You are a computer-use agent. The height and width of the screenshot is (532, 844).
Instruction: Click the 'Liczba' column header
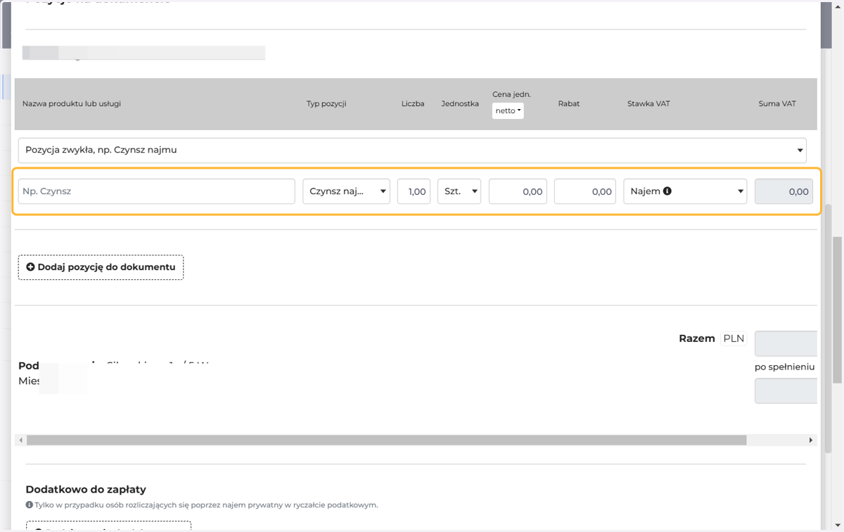coord(413,103)
